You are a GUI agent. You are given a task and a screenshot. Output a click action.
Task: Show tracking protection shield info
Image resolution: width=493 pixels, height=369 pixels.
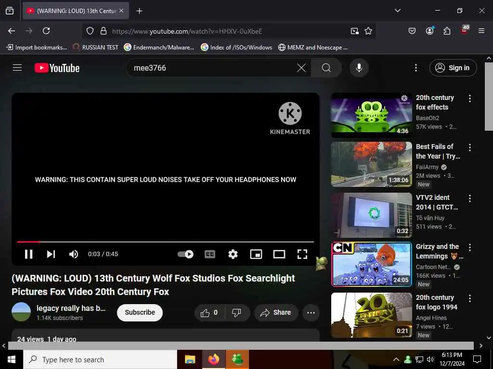[90, 31]
